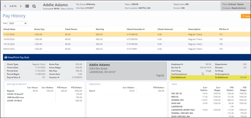The width and height of the screenshot is (251, 118).
Task: Click voucher number V10780293
Action: click(132, 39)
